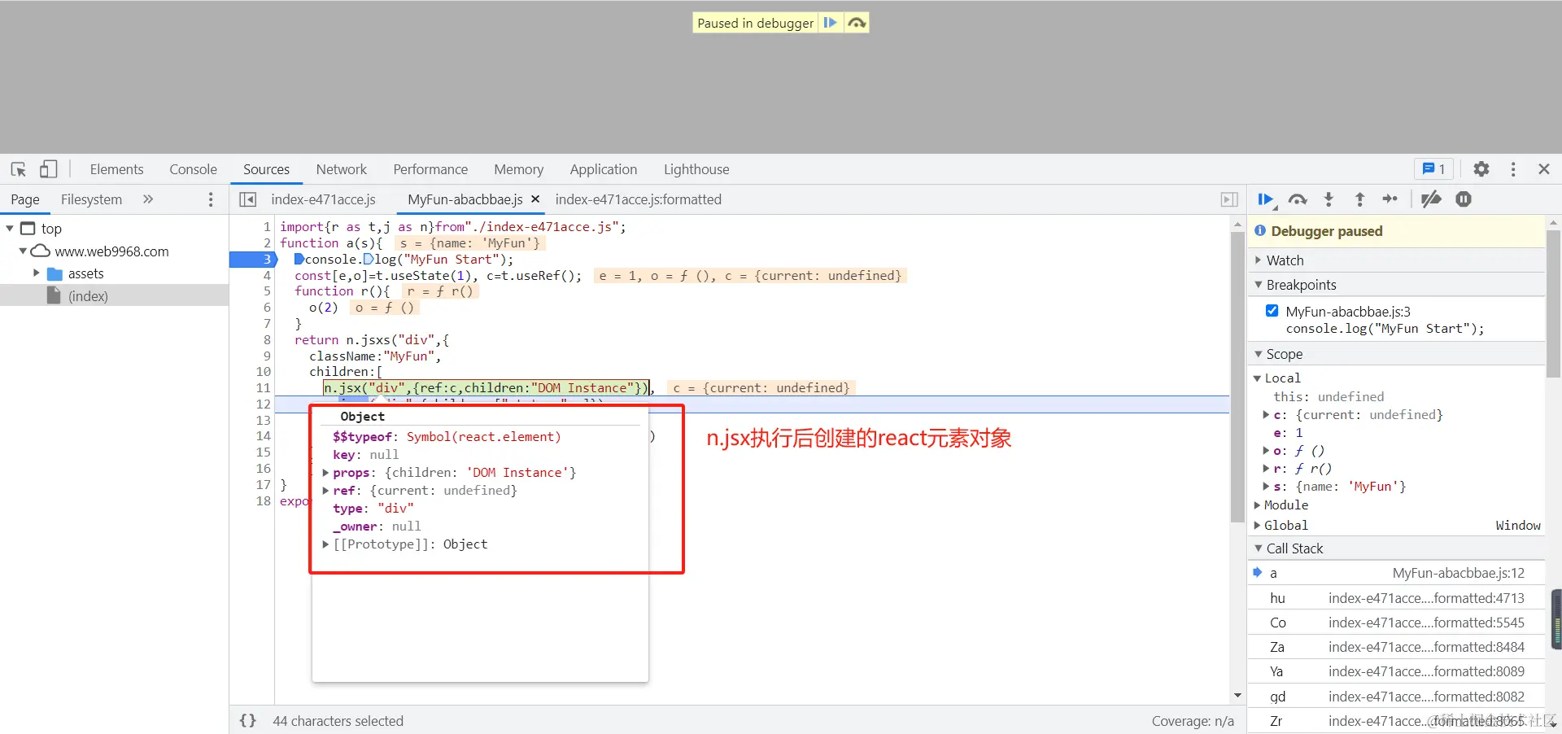Activate the inspect element picker
This screenshot has height=734, width=1562.
coord(19,169)
